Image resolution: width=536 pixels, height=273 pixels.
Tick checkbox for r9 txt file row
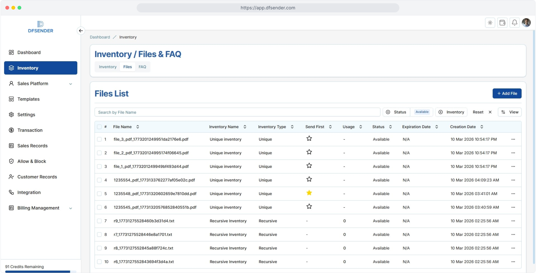[x=99, y=221]
